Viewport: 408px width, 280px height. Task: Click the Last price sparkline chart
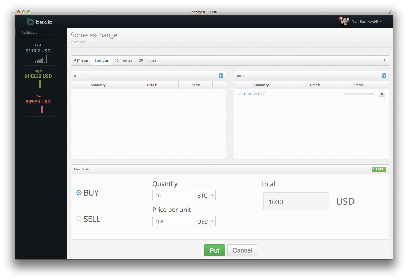tap(41, 59)
